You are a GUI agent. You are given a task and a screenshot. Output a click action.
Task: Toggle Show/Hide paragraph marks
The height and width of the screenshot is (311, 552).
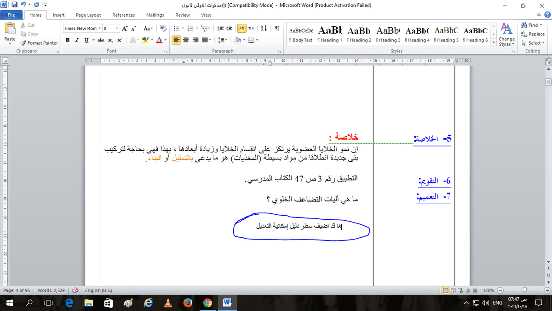click(277, 29)
